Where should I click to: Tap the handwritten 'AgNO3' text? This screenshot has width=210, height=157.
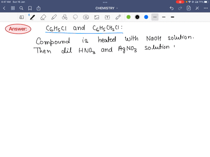tap(127, 49)
